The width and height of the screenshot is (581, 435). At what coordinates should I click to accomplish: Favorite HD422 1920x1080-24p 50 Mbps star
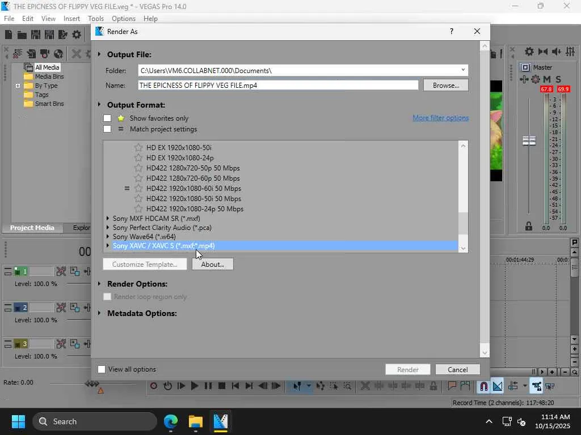[138, 208]
